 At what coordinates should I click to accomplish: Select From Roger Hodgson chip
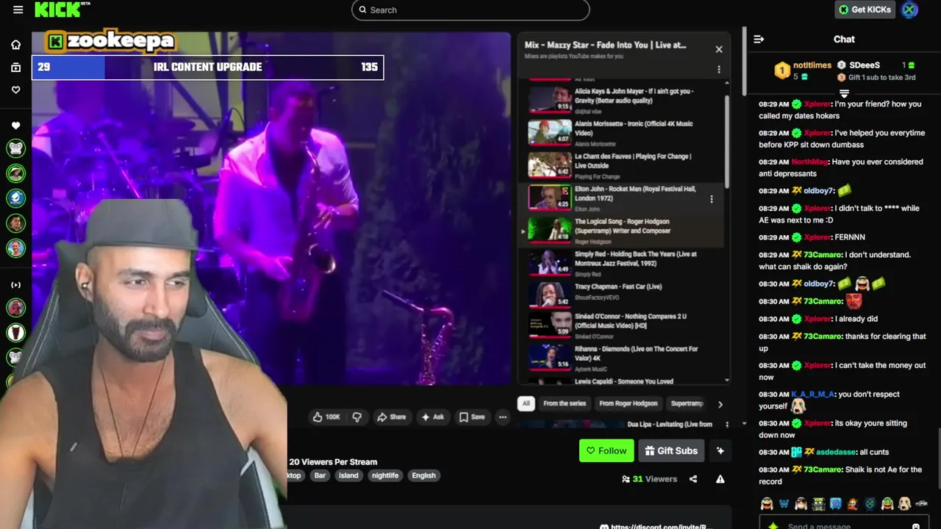(628, 403)
